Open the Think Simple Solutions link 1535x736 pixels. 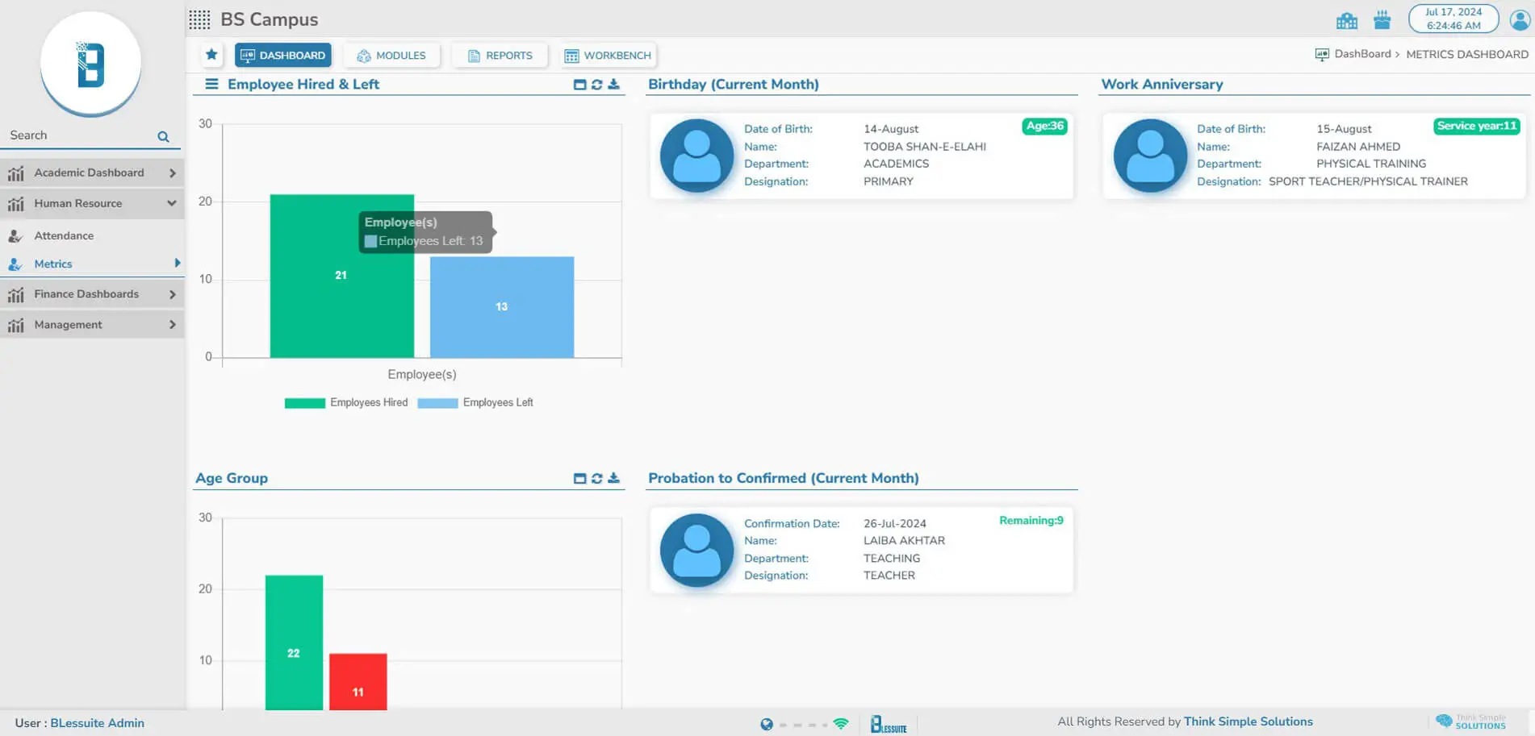point(1248,721)
